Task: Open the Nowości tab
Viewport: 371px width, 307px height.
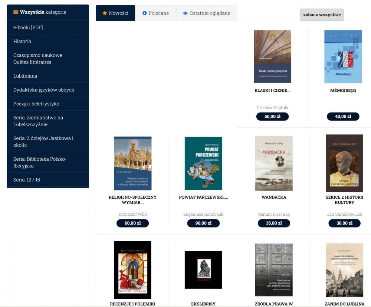Action: (x=115, y=13)
